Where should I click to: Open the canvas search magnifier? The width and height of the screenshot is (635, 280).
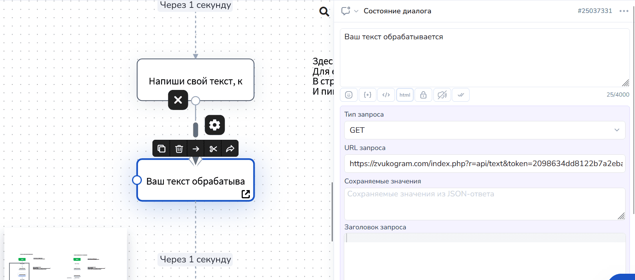tap(324, 12)
